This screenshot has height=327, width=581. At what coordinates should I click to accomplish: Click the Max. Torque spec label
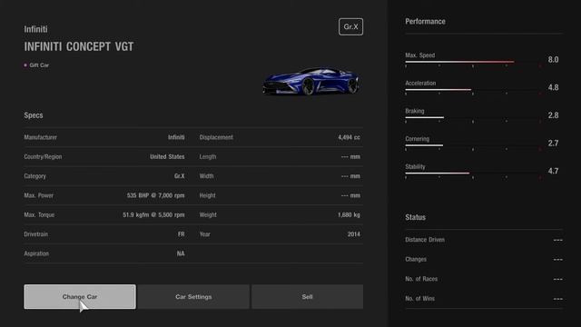point(39,215)
